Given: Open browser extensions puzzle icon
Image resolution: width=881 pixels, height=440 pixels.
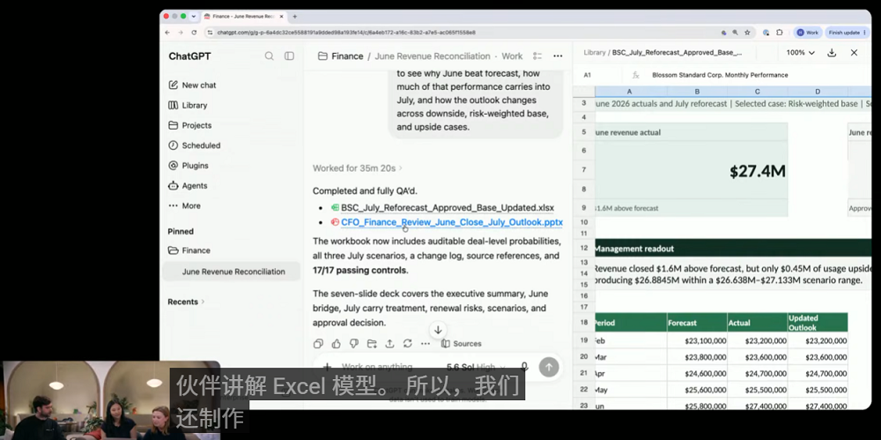Looking at the screenshot, I should pyautogui.click(x=780, y=33).
